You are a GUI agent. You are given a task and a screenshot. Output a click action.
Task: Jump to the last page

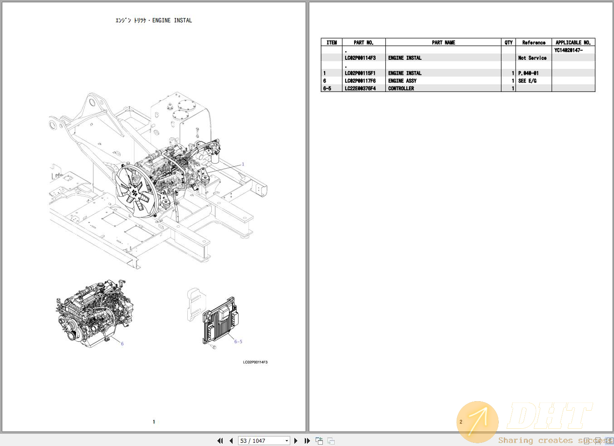(307, 441)
